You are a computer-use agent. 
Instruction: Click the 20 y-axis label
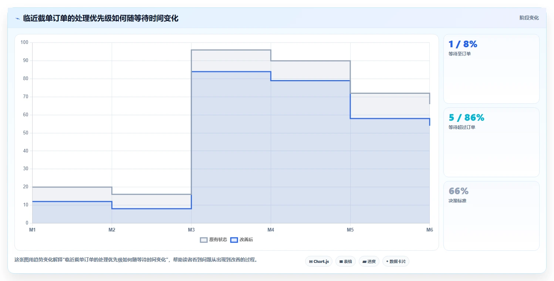[26, 187]
